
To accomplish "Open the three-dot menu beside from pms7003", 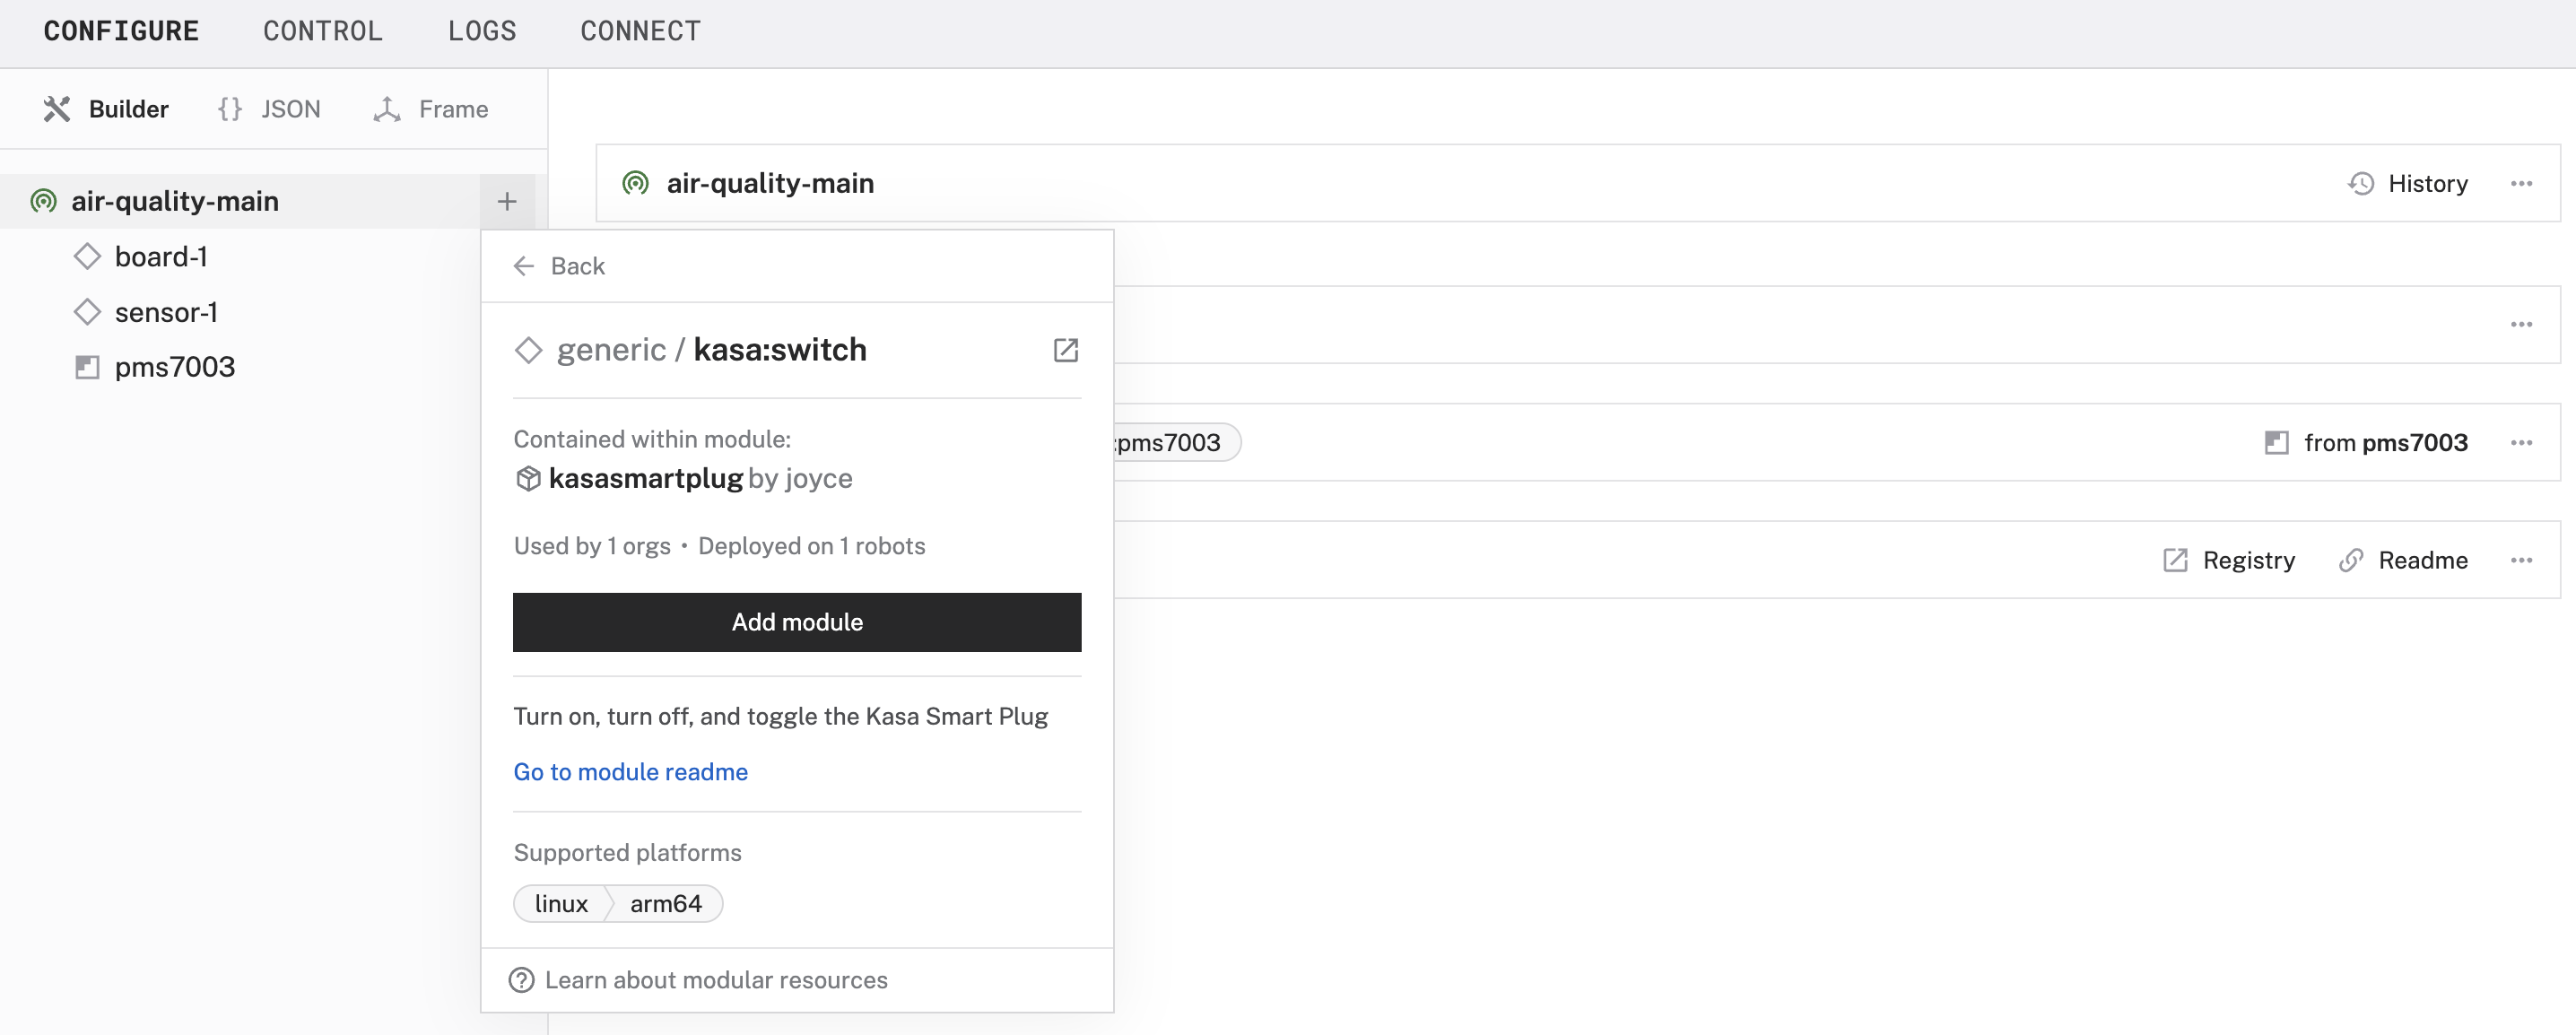I will tap(2521, 443).
